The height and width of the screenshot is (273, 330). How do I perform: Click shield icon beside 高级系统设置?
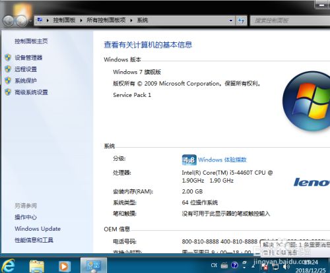coord(8,92)
